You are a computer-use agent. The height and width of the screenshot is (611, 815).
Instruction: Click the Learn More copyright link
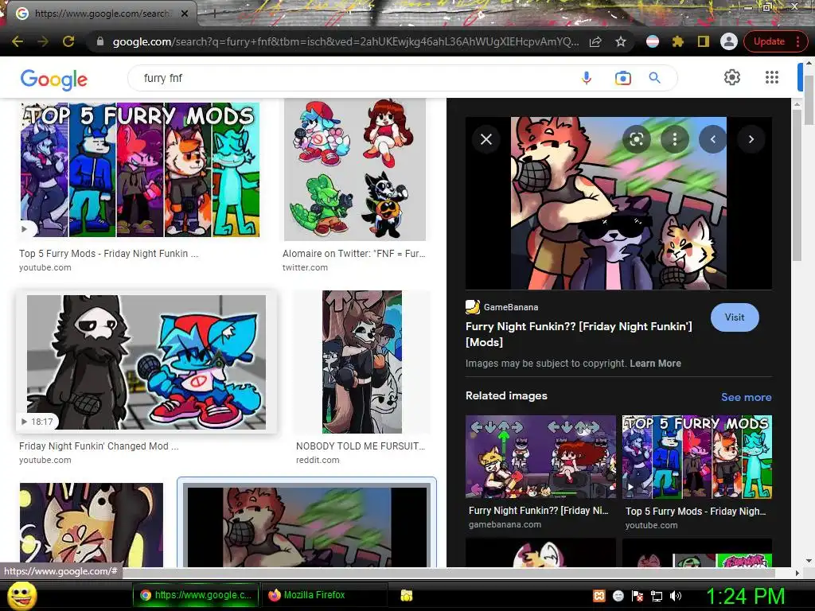tap(655, 363)
